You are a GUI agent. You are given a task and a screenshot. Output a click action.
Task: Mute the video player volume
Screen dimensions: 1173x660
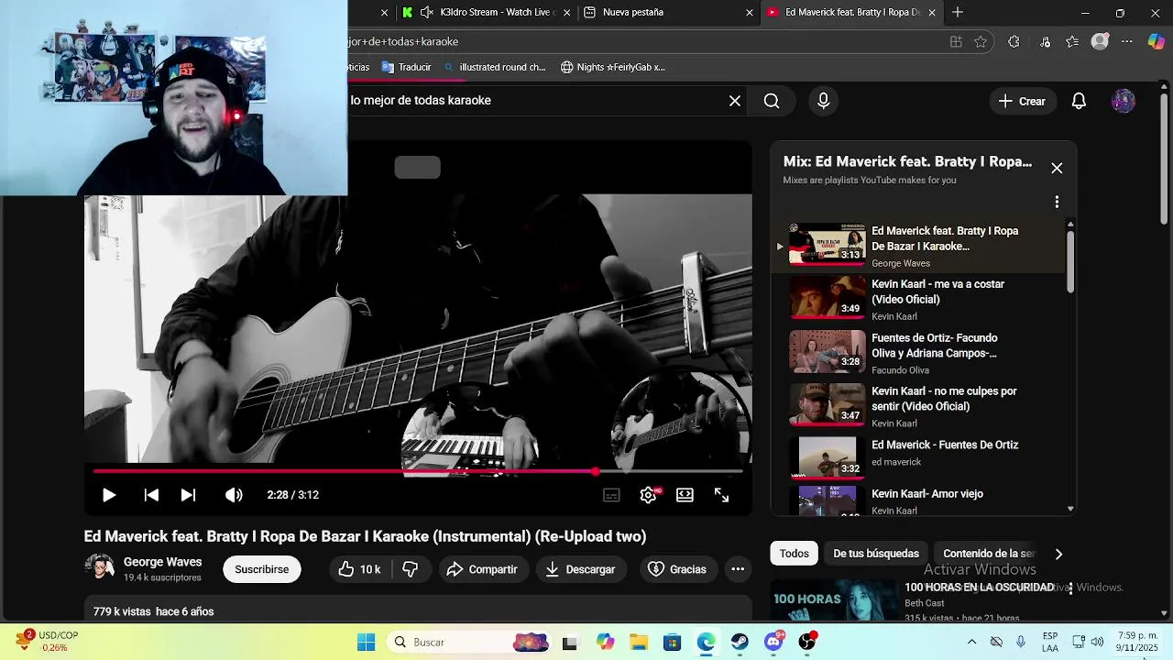[x=234, y=495]
